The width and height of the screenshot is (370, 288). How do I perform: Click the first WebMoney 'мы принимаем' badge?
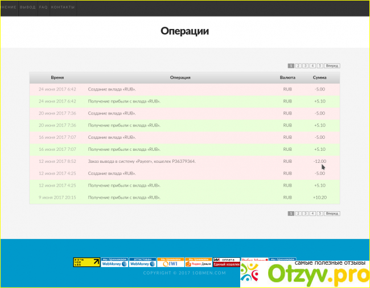pos(114,262)
